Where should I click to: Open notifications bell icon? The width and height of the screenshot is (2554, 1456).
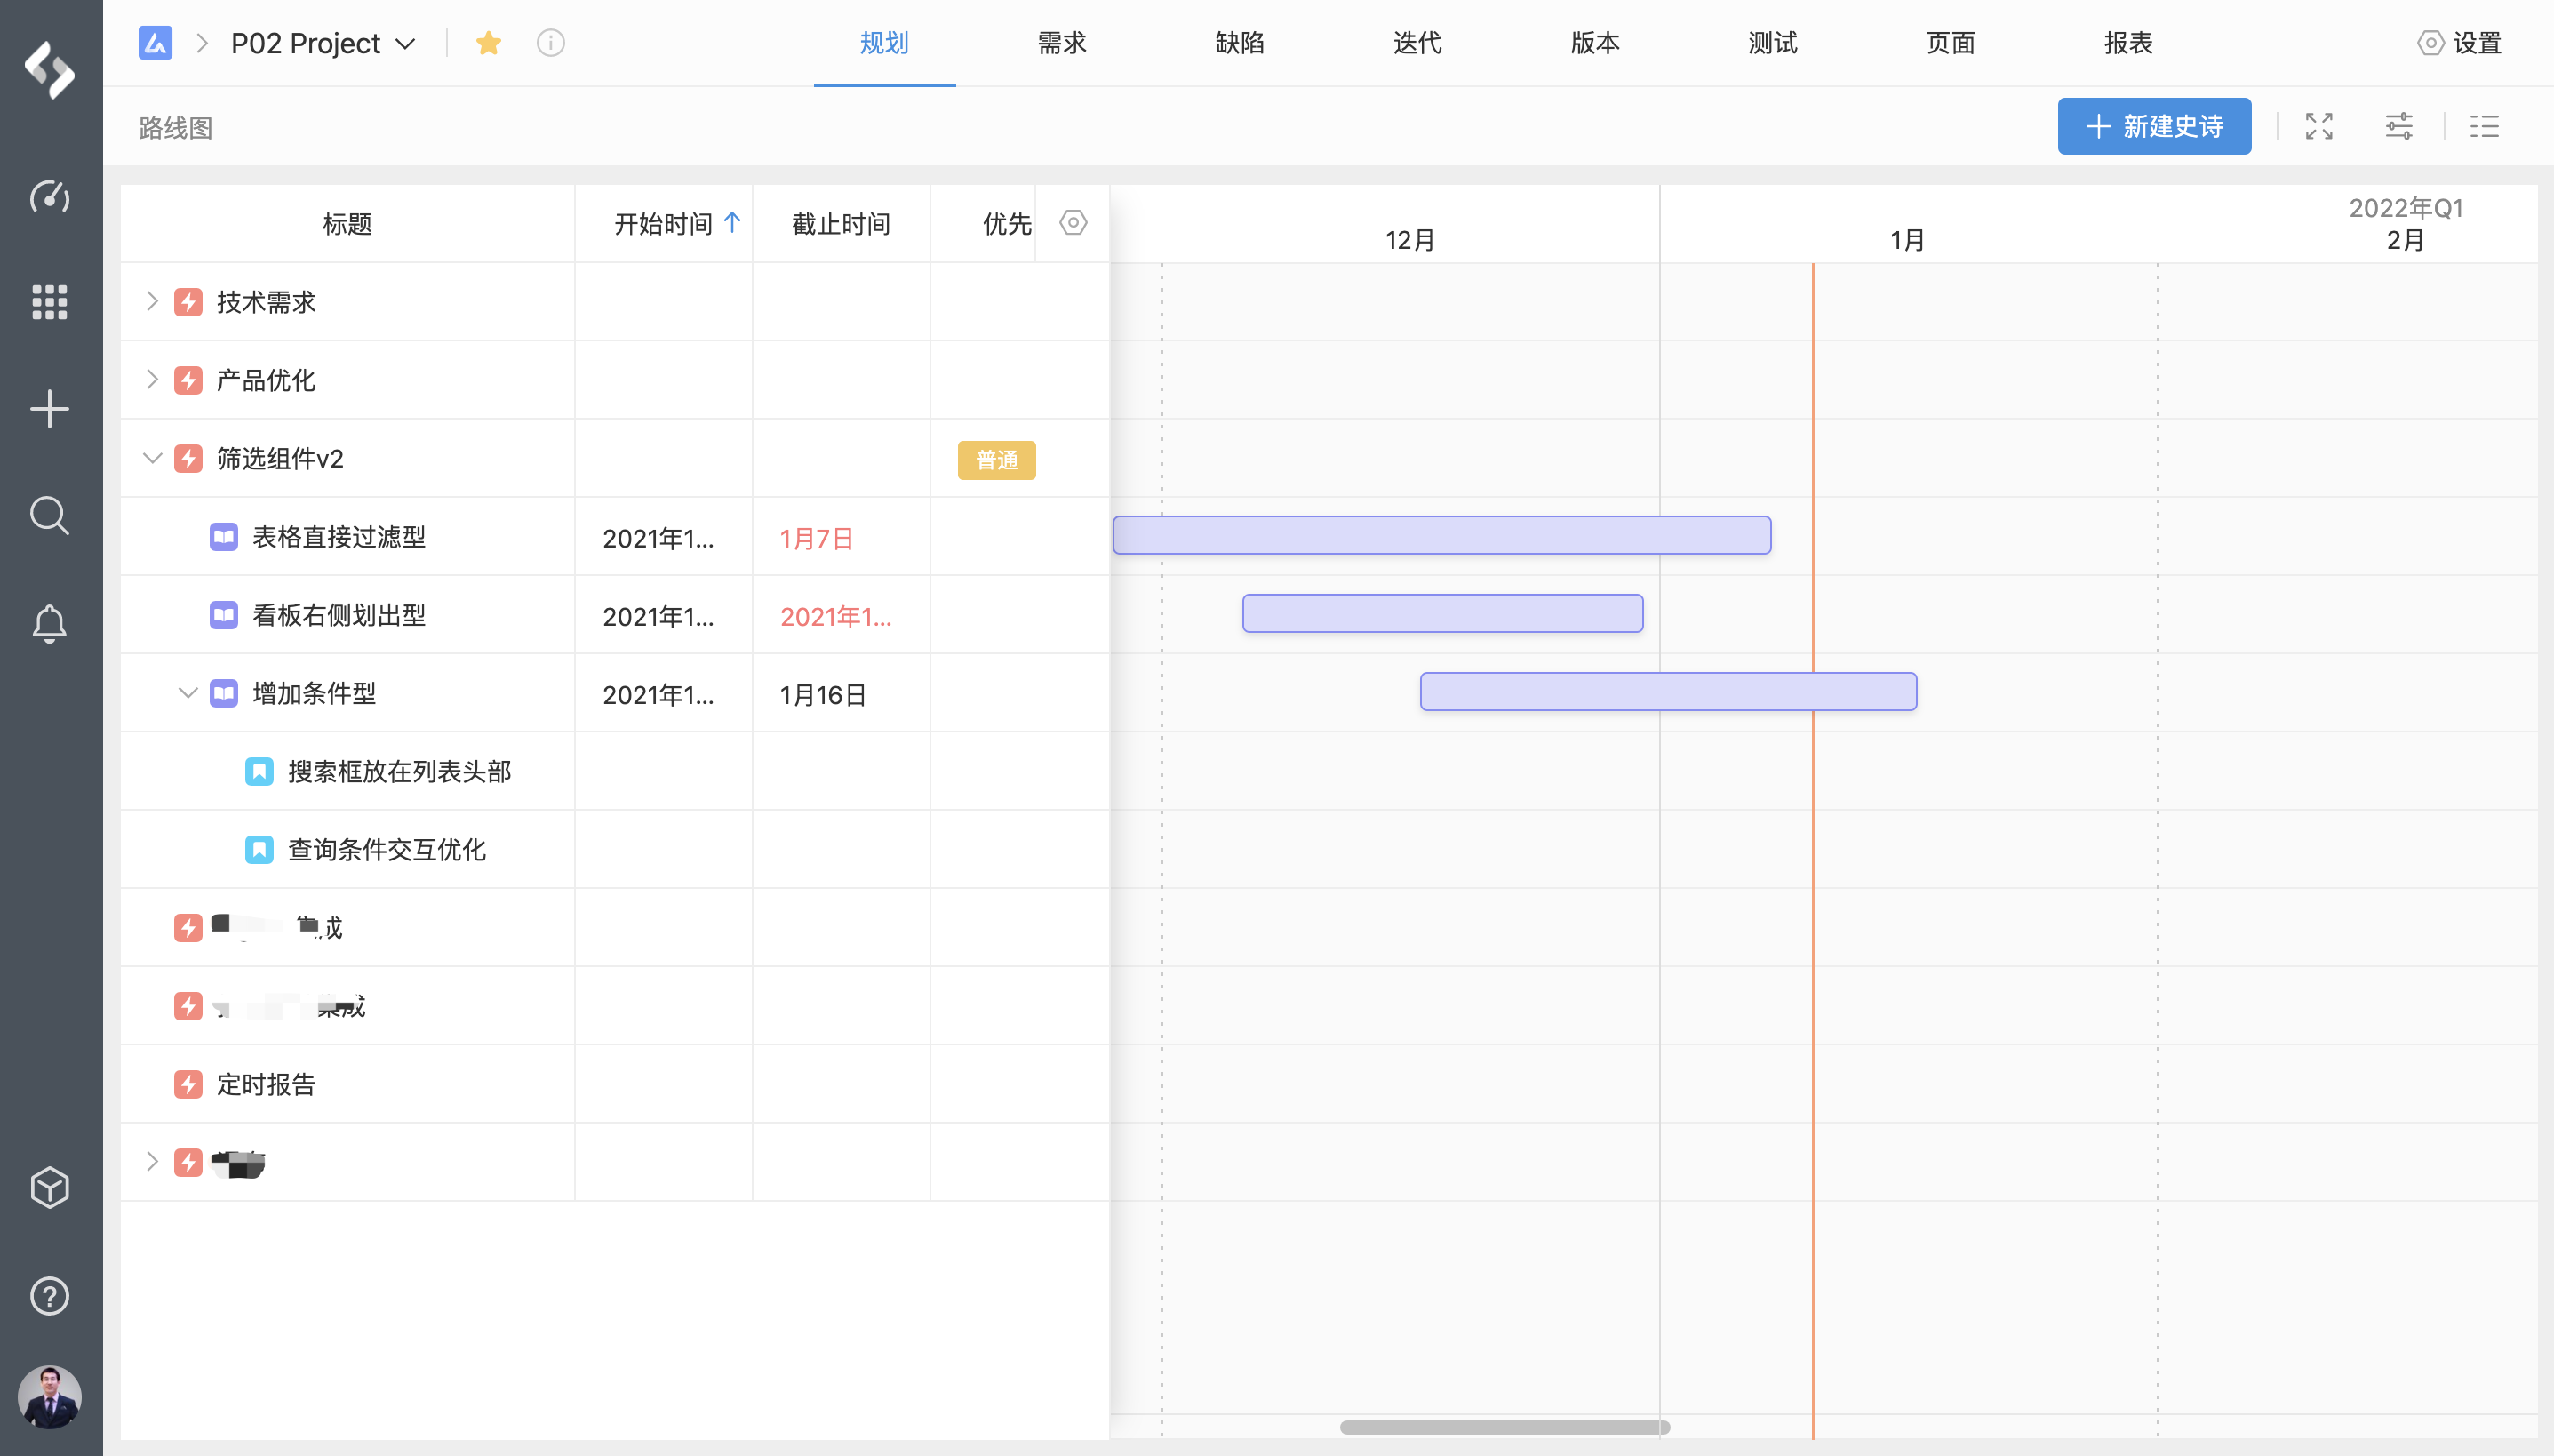click(x=49, y=624)
